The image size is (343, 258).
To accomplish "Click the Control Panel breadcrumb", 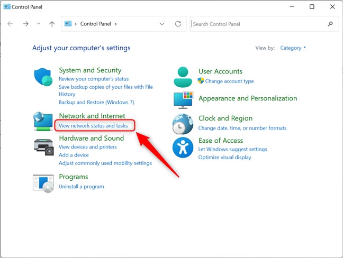I will pos(96,24).
